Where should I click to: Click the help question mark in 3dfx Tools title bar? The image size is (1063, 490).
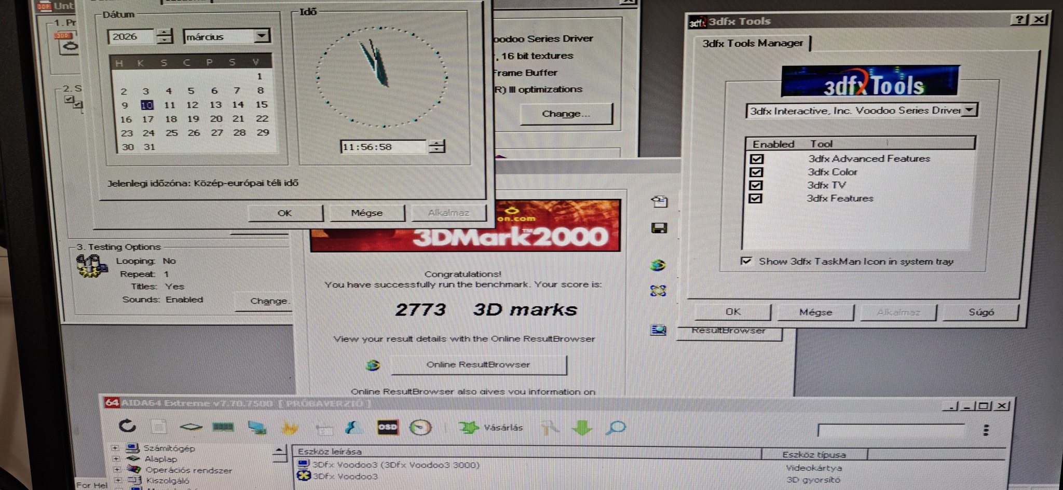tap(1019, 20)
